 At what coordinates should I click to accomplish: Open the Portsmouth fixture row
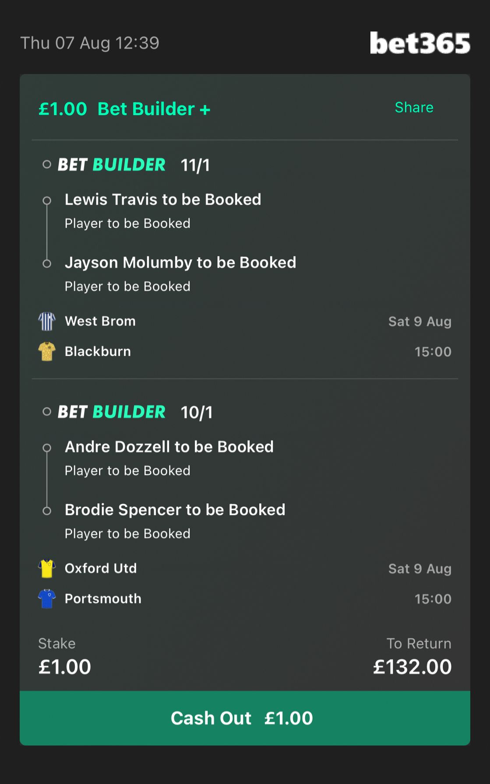coord(245,599)
